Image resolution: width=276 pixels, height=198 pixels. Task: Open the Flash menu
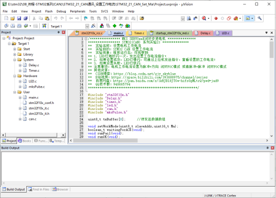(x=49, y=11)
